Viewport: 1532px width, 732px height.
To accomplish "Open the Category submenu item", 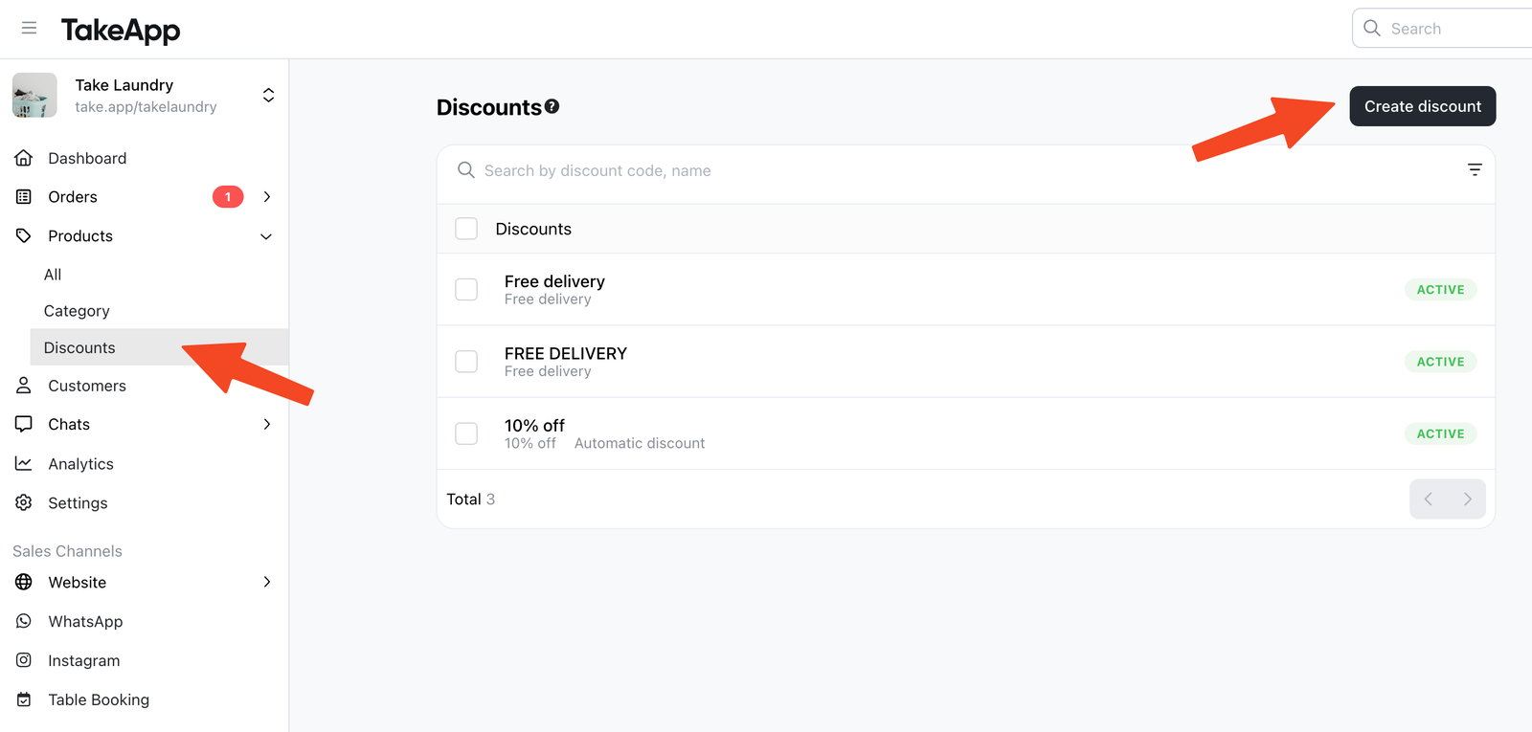I will (77, 311).
